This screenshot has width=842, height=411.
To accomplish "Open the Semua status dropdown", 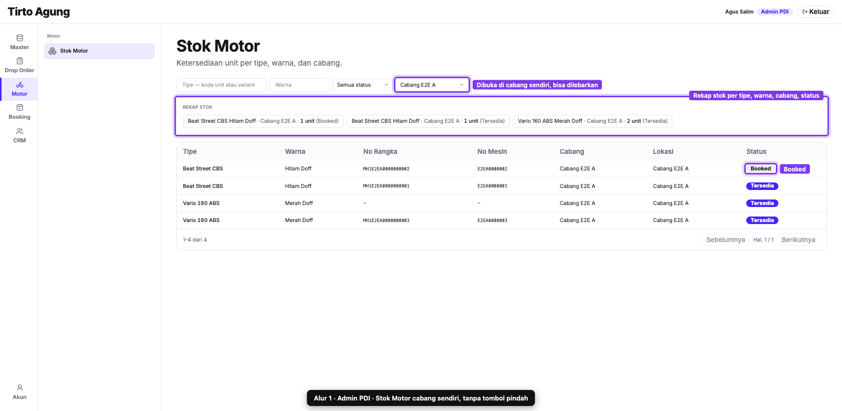I will [x=362, y=85].
